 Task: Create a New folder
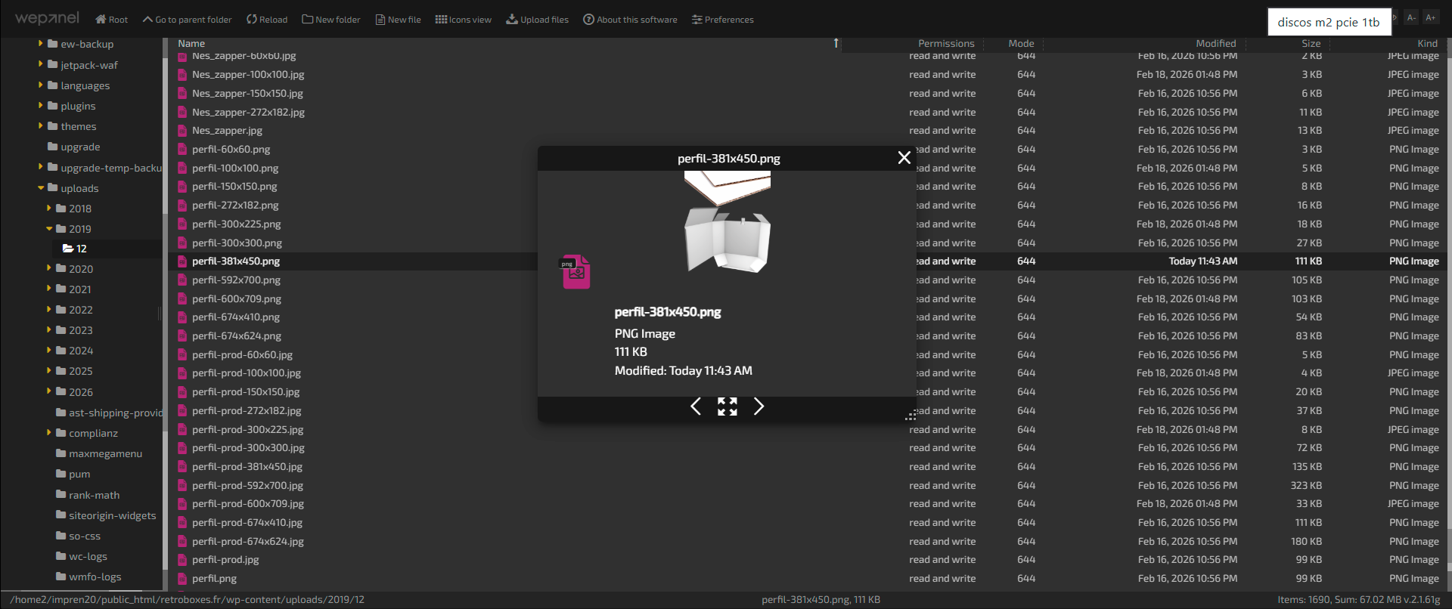click(330, 20)
